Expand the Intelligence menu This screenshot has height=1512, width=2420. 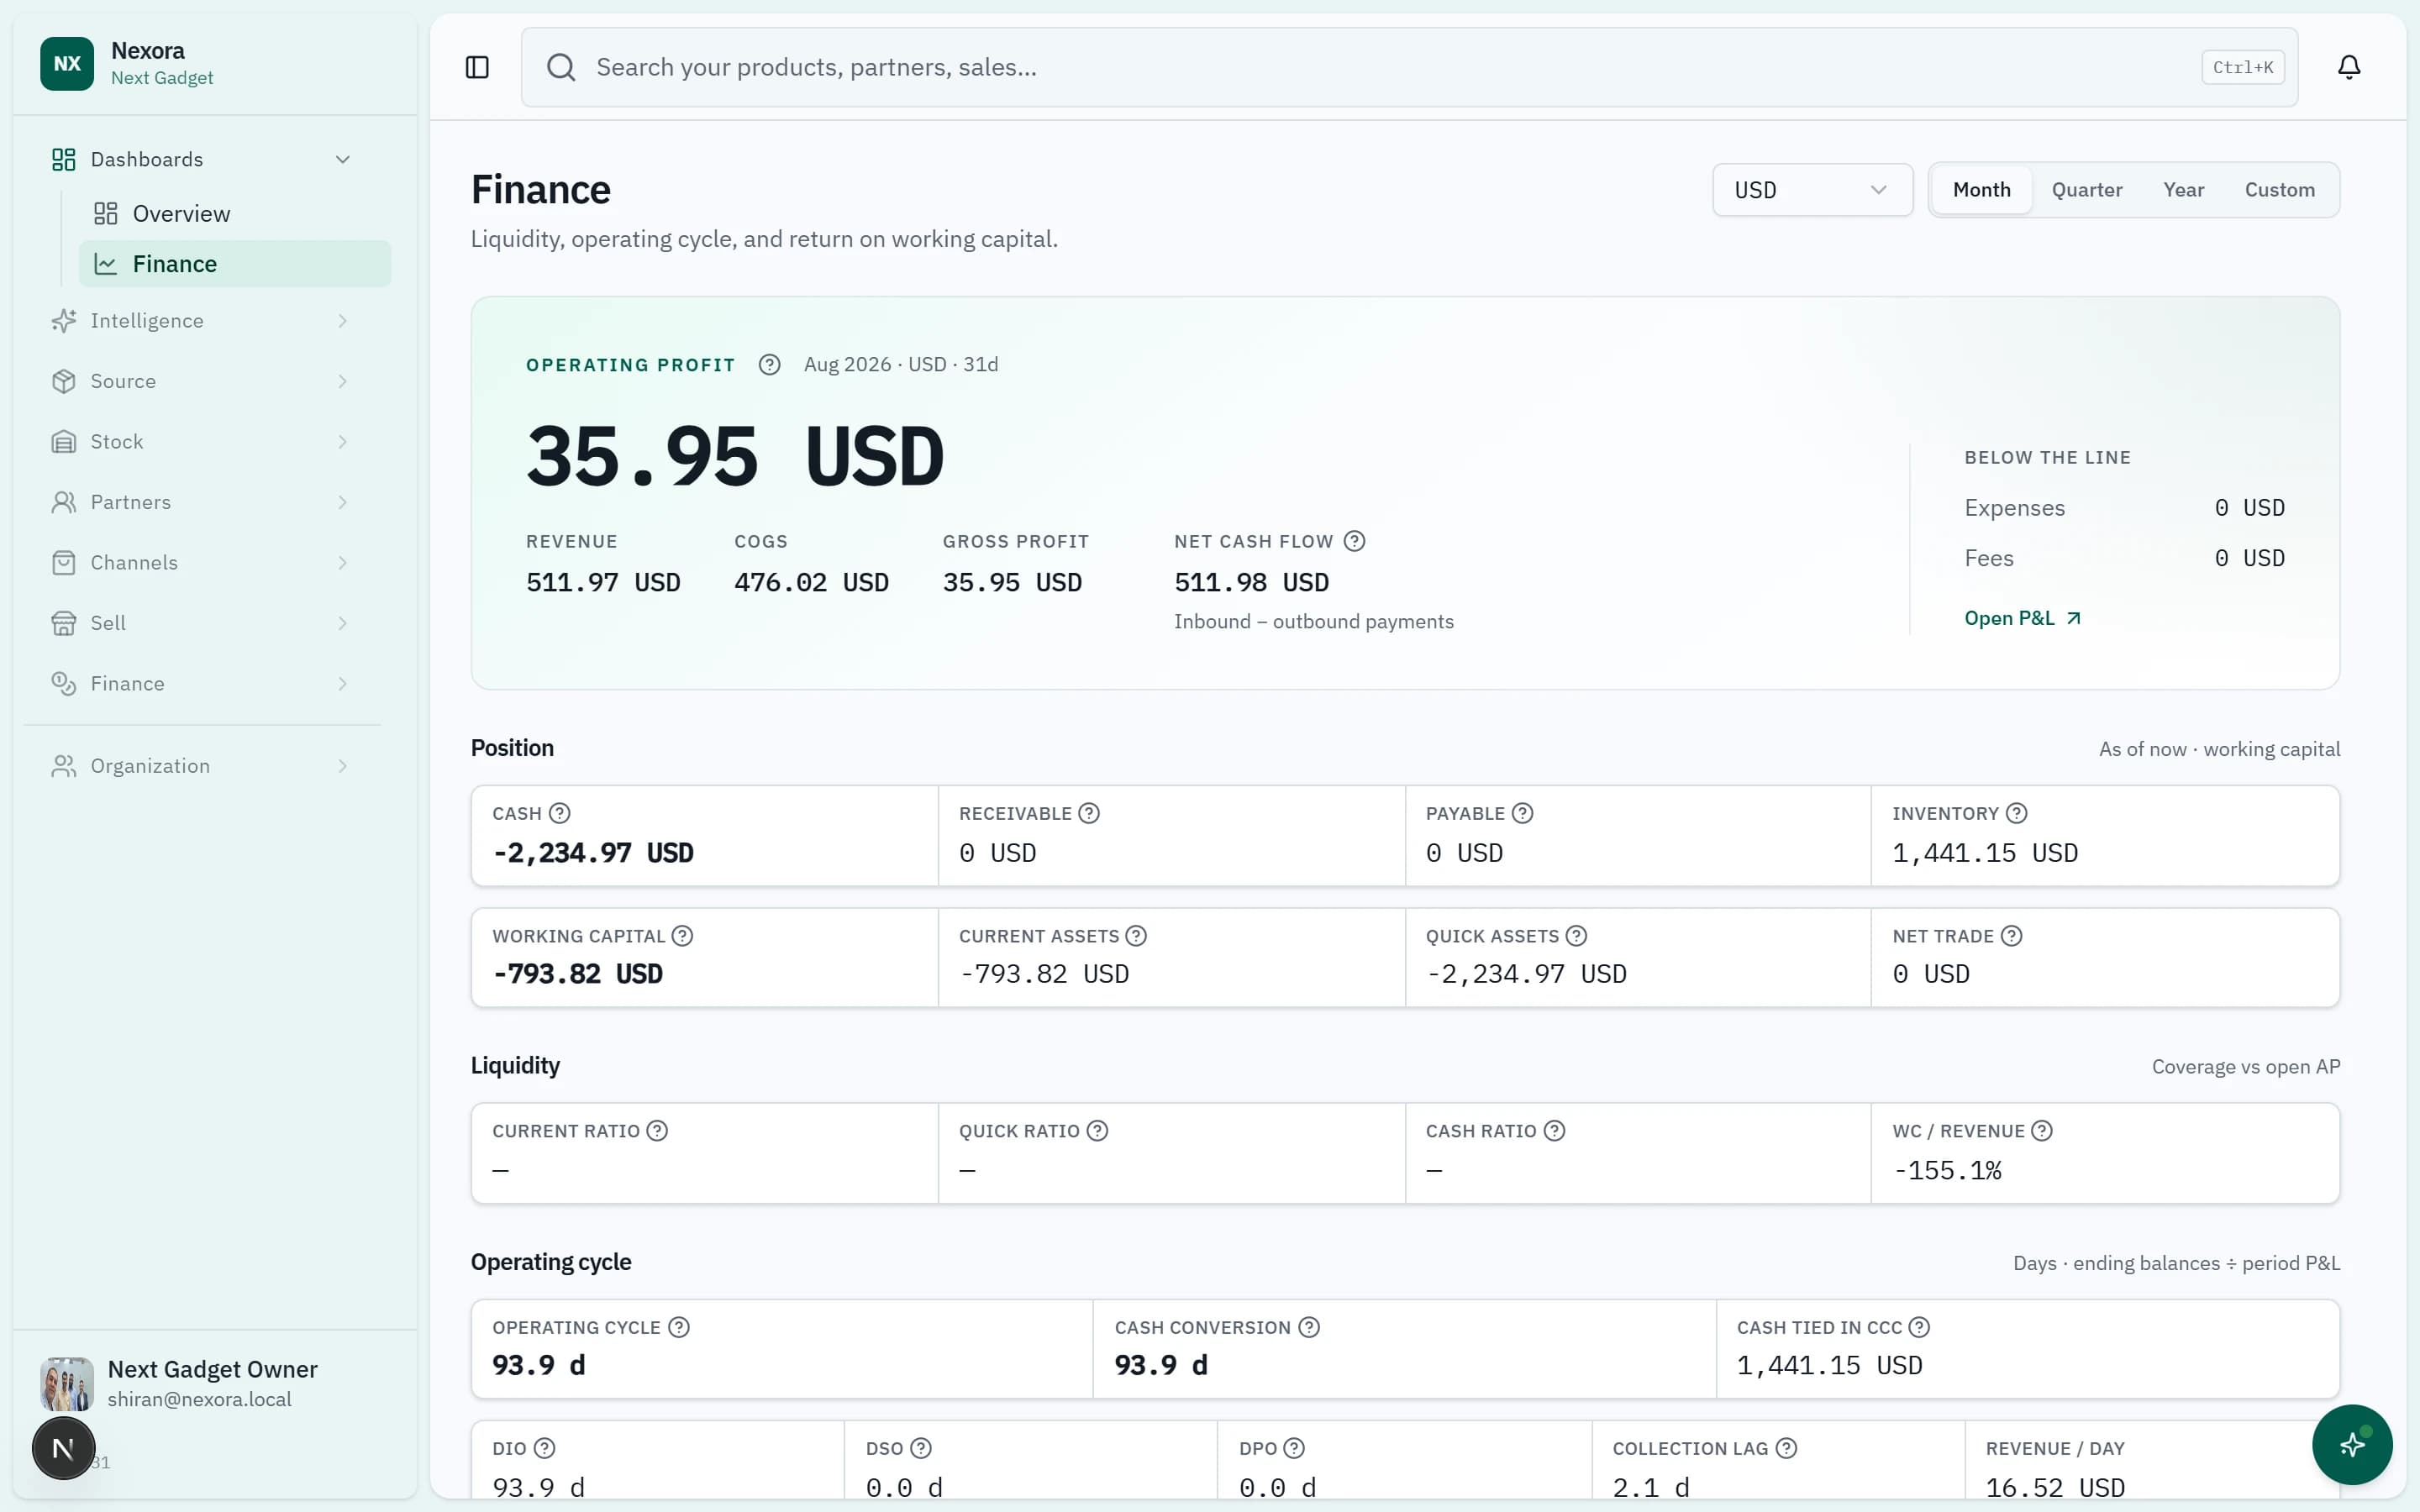pyautogui.click(x=202, y=321)
